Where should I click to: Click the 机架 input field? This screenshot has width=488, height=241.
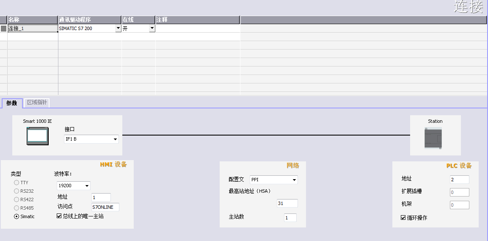pos(459,205)
